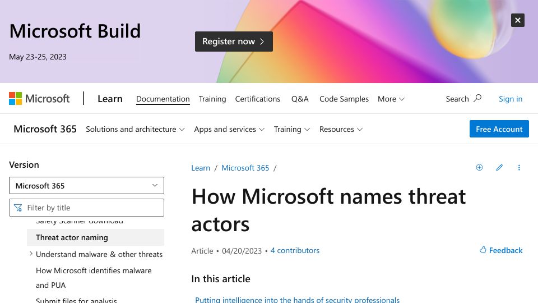This screenshot has height=303, width=538.
Task: Expand the More dropdown
Action: pyautogui.click(x=391, y=99)
